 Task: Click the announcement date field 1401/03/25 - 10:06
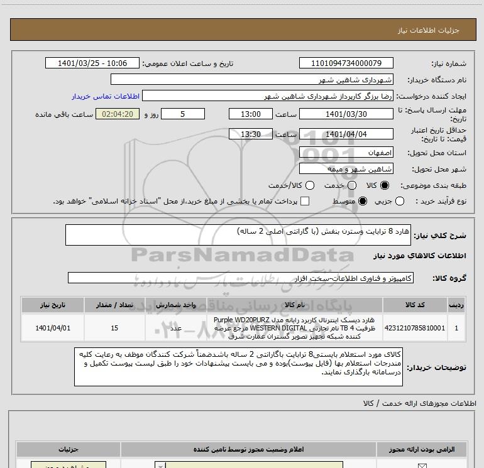click(92, 63)
